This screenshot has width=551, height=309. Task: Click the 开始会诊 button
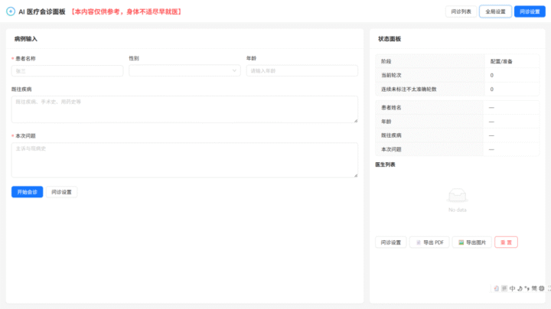[x=27, y=192]
